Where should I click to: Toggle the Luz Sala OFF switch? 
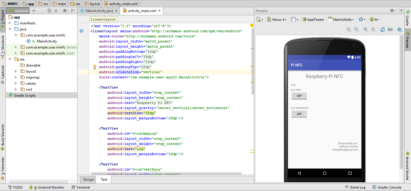coord(299,96)
